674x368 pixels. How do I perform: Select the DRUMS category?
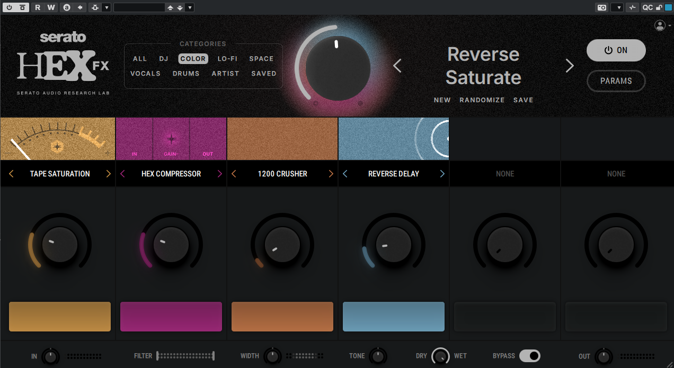[186, 74]
